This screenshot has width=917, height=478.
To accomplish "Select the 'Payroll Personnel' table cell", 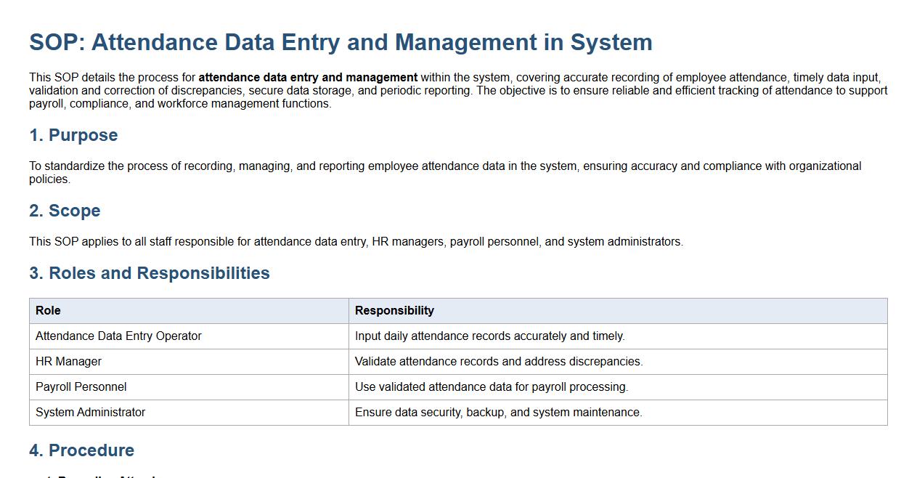I will 81,387.
